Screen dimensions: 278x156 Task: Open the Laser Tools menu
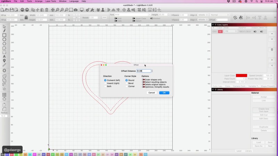[x=50, y=1]
